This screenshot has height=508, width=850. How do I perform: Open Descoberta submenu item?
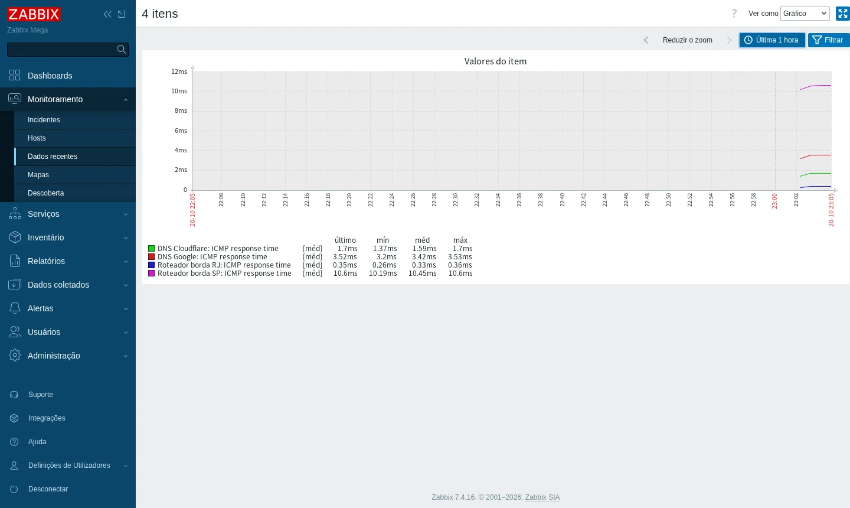tap(75, 193)
